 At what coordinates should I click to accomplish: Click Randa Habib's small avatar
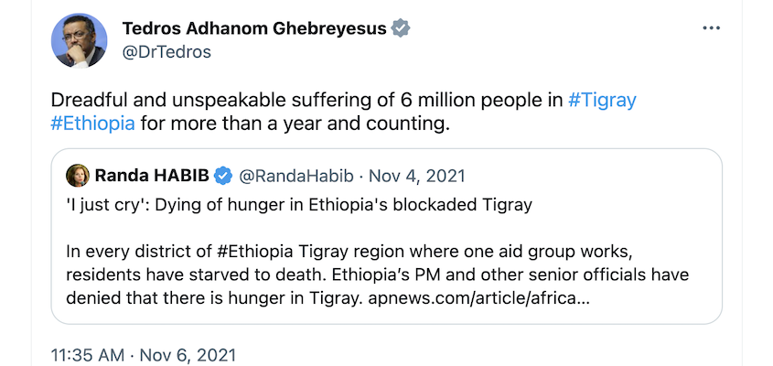pyautogui.click(x=78, y=175)
